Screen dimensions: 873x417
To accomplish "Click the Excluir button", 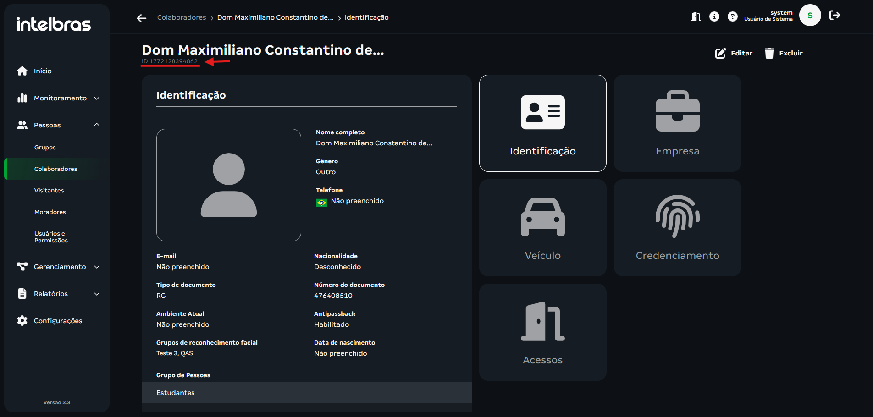I will pos(784,53).
